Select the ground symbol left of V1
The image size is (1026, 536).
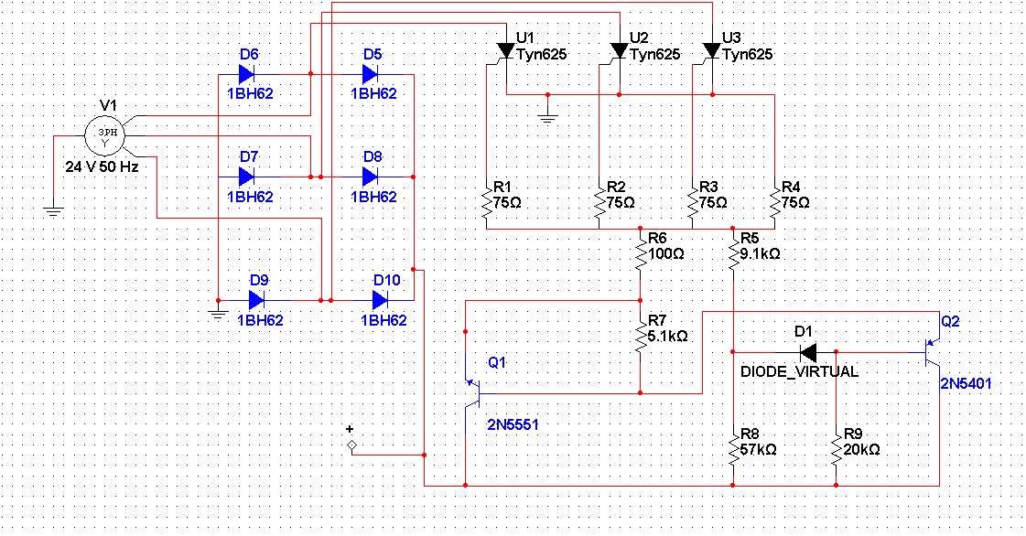[54, 212]
